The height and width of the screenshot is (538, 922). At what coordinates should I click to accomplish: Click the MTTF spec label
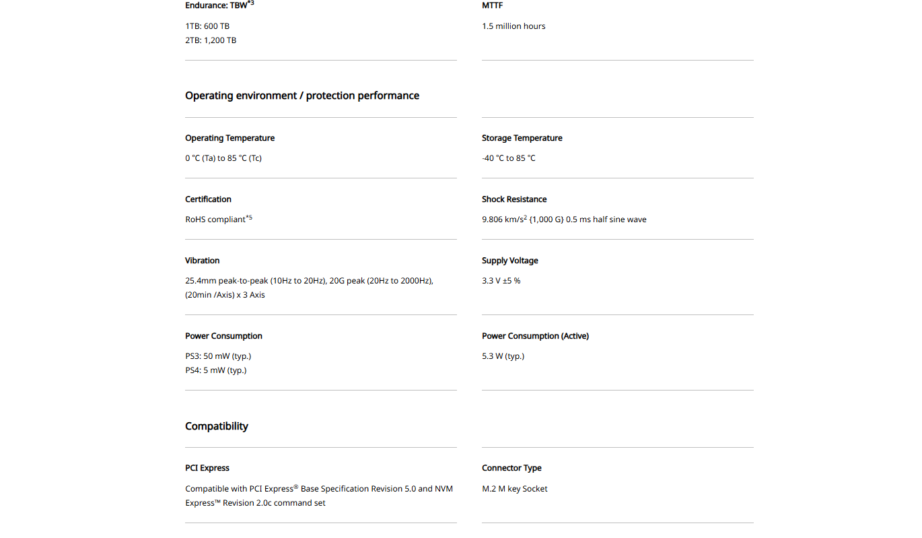click(x=492, y=5)
